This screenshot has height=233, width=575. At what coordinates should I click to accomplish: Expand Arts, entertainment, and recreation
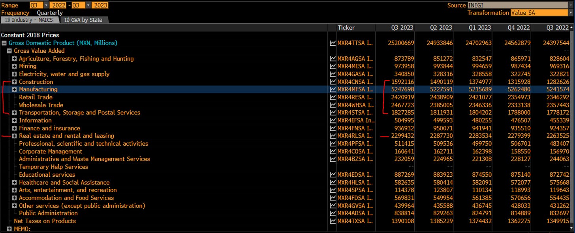[14, 190]
